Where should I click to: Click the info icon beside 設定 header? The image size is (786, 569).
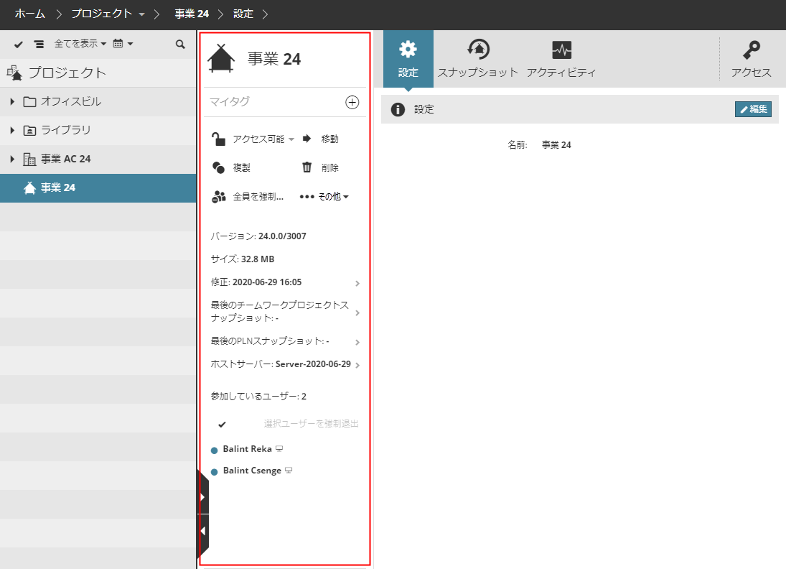(398, 109)
